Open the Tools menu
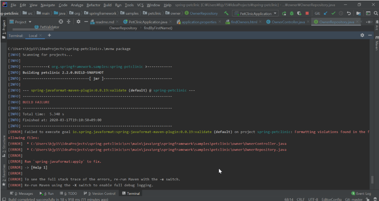The image size is (379, 201). pos(129,5)
